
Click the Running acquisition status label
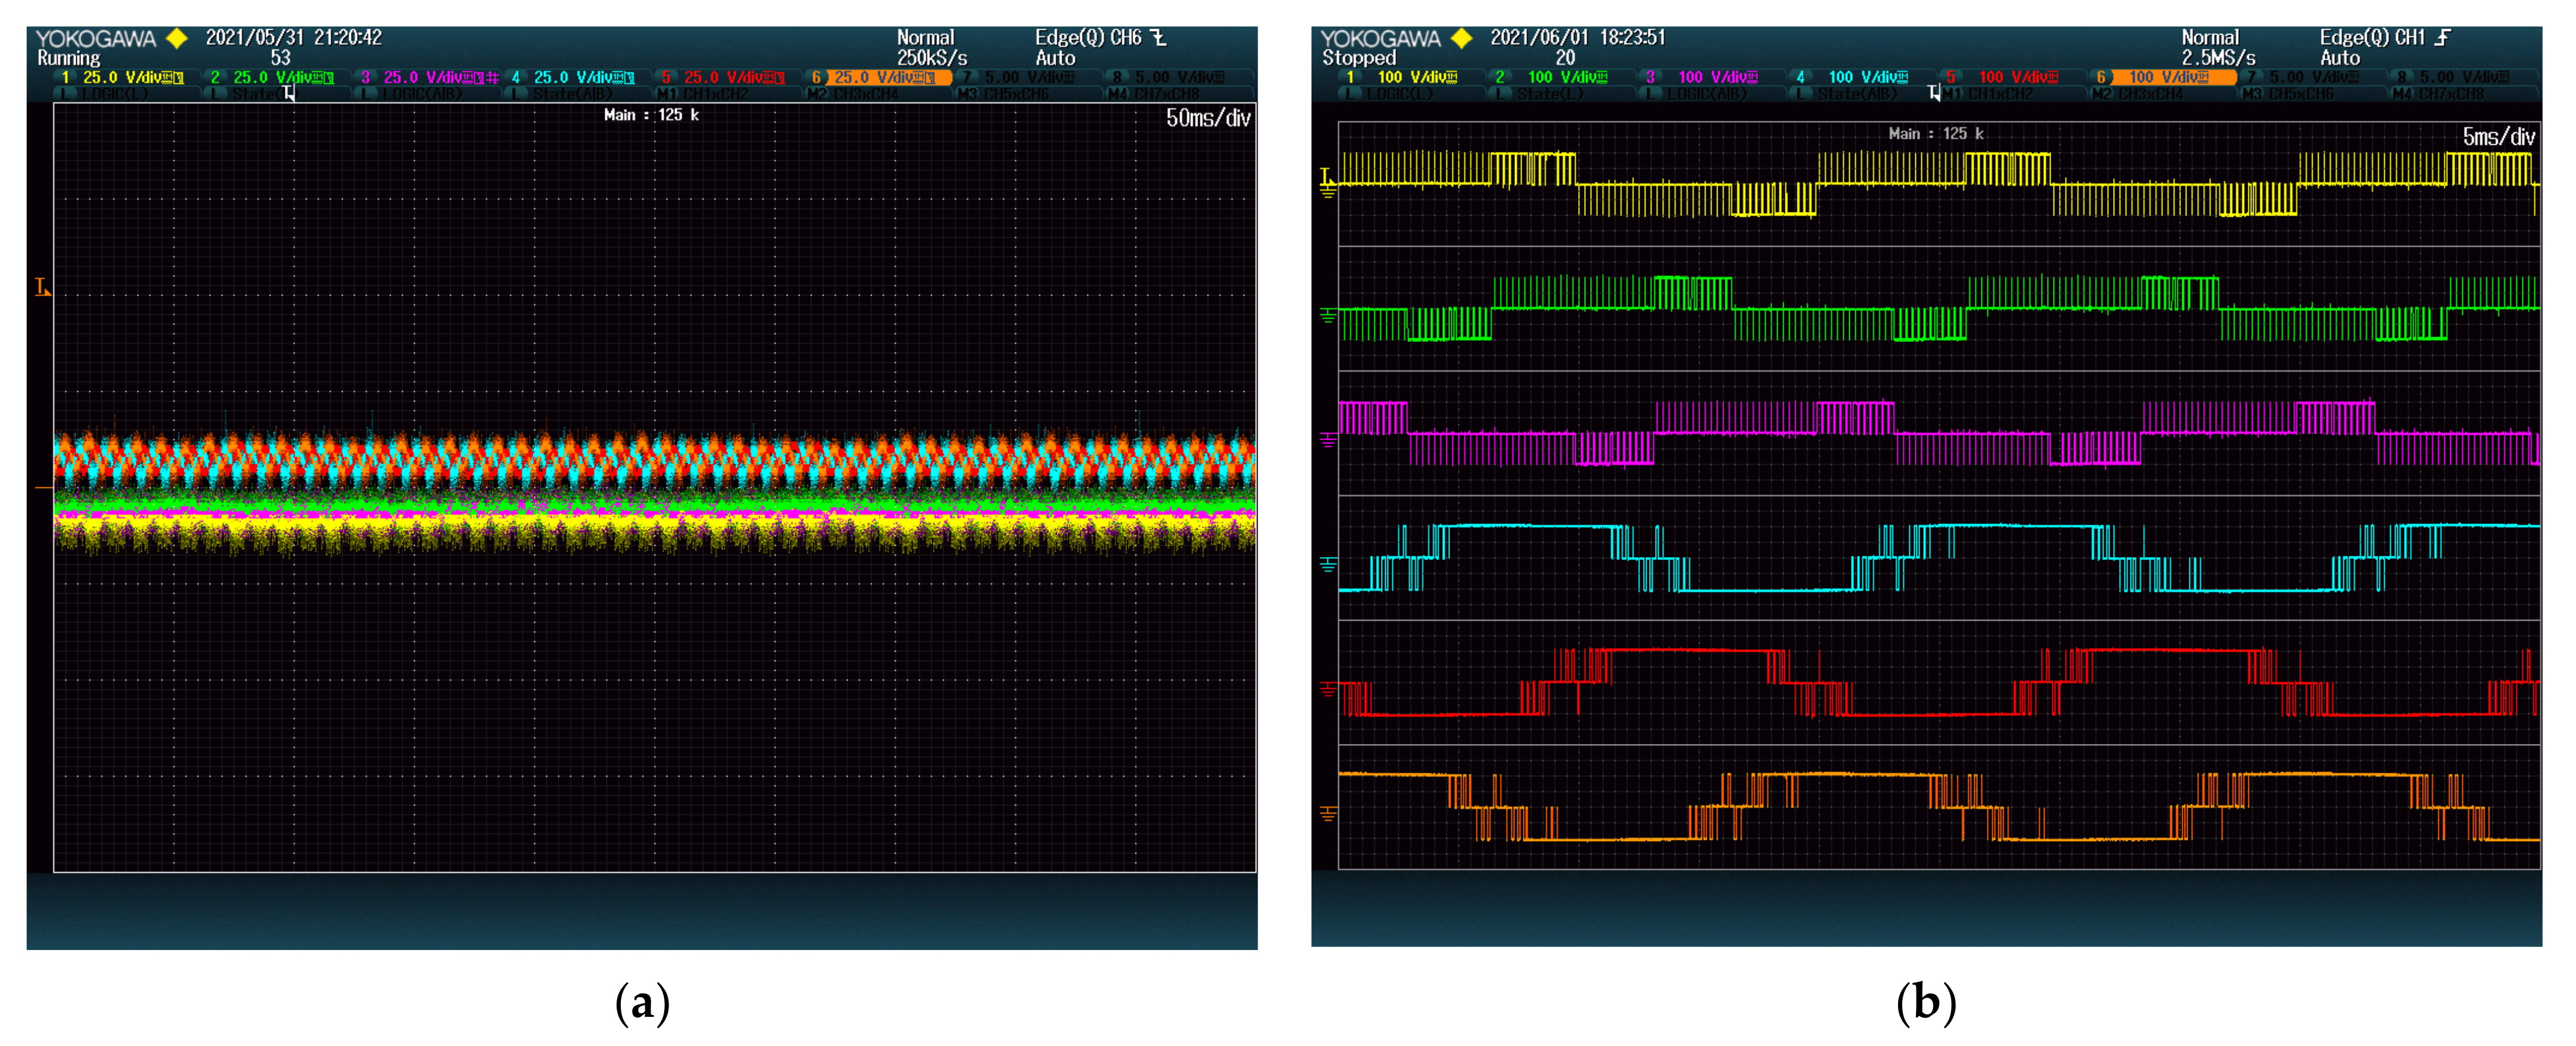(68, 58)
